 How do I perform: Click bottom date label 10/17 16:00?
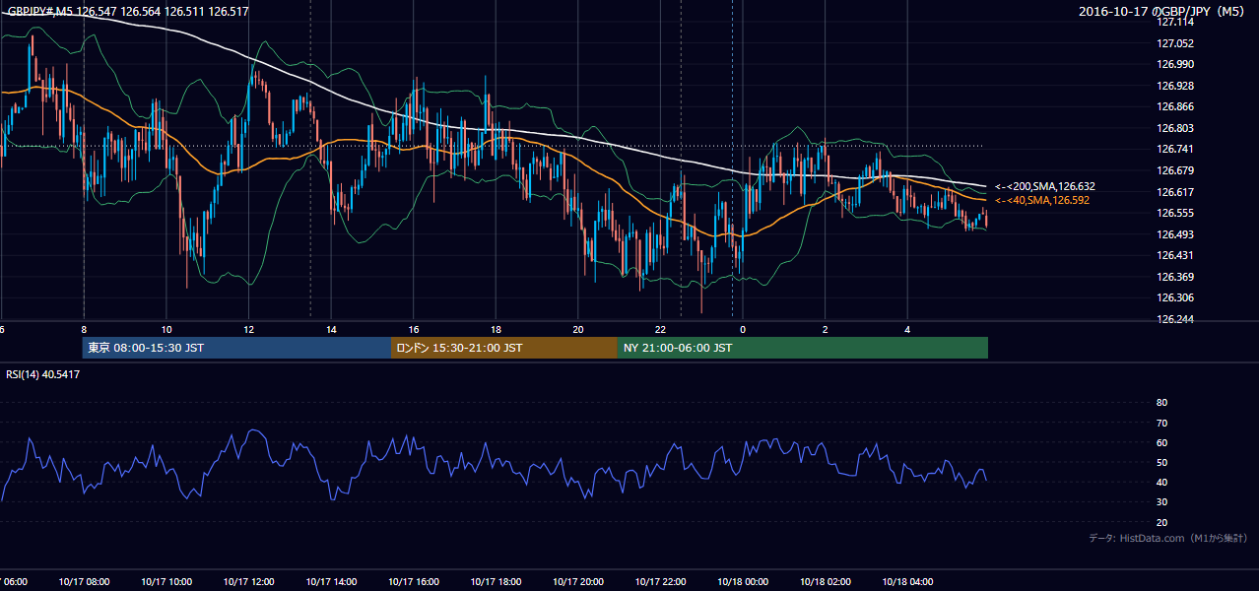(414, 581)
